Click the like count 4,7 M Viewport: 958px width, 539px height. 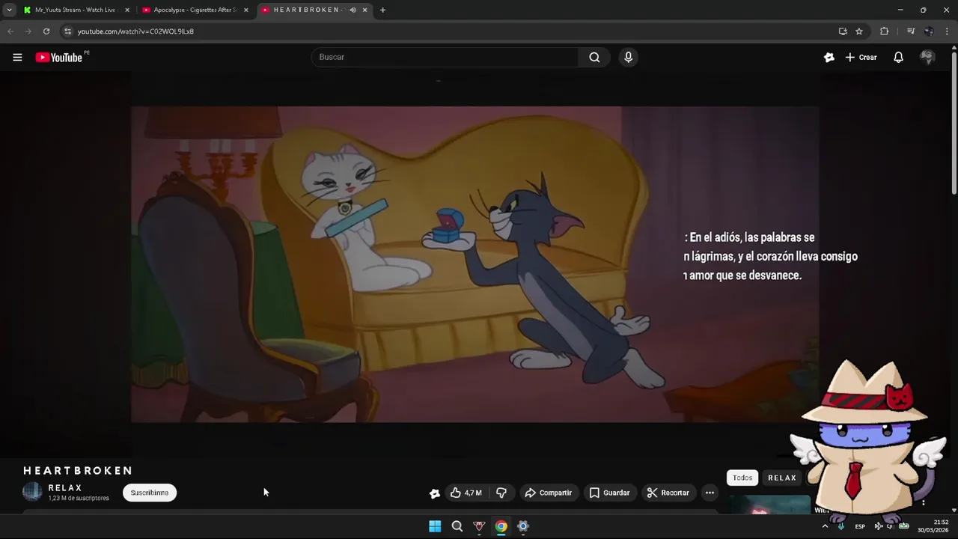click(x=473, y=493)
